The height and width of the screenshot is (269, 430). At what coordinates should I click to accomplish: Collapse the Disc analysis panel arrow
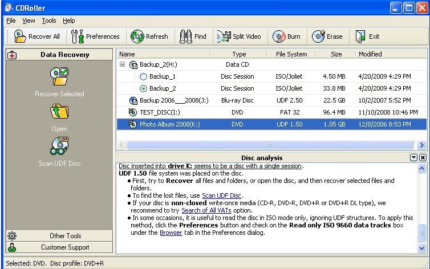click(x=413, y=157)
